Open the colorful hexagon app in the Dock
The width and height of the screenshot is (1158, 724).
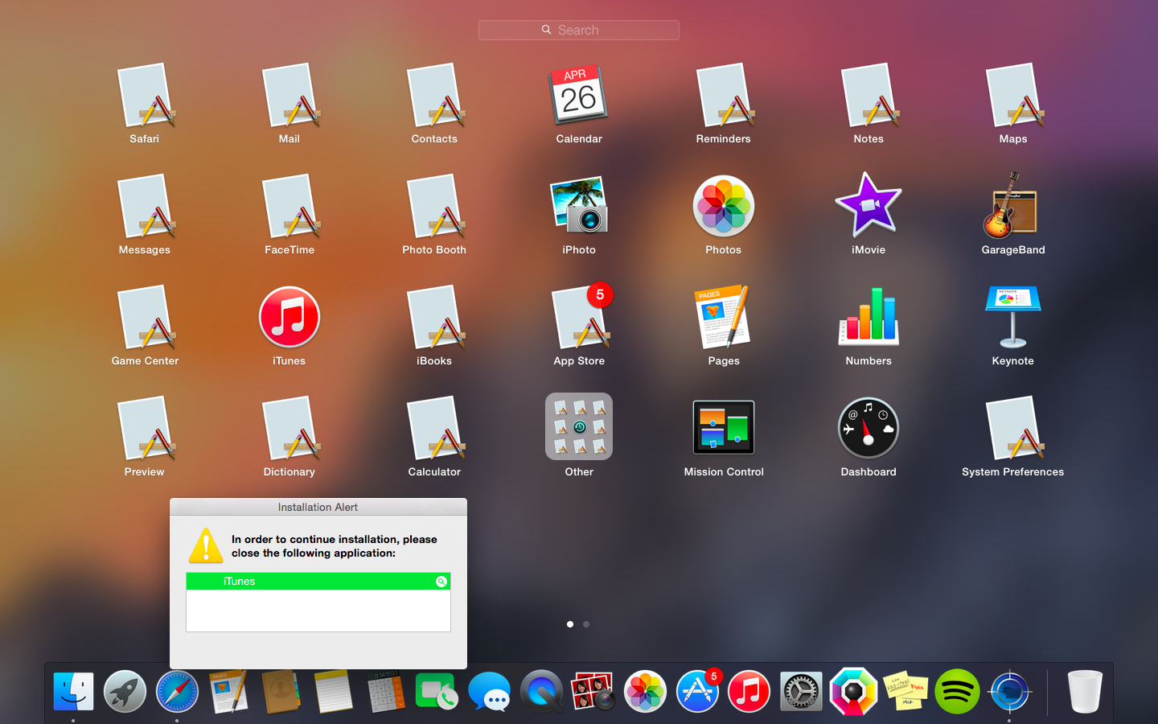click(x=853, y=692)
